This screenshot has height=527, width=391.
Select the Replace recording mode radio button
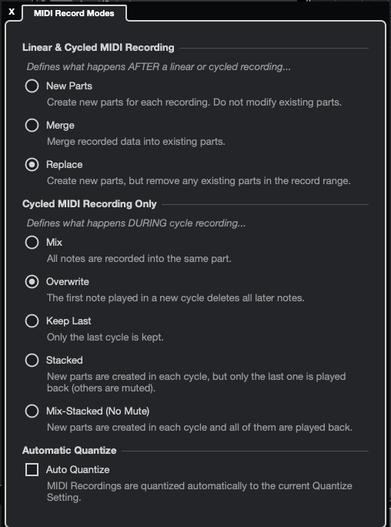(x=32, y=165)
